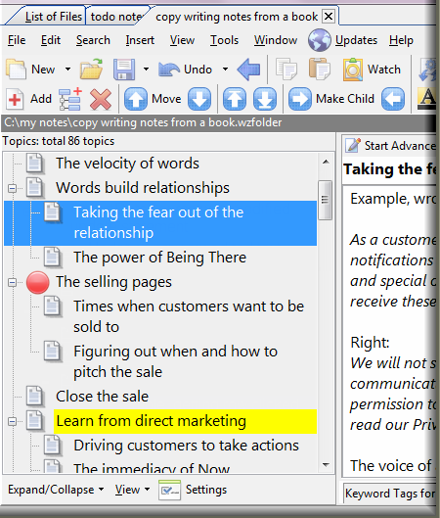The image size is (440, 518).
Task: Open the Window menu
Action: click(276, 40)
